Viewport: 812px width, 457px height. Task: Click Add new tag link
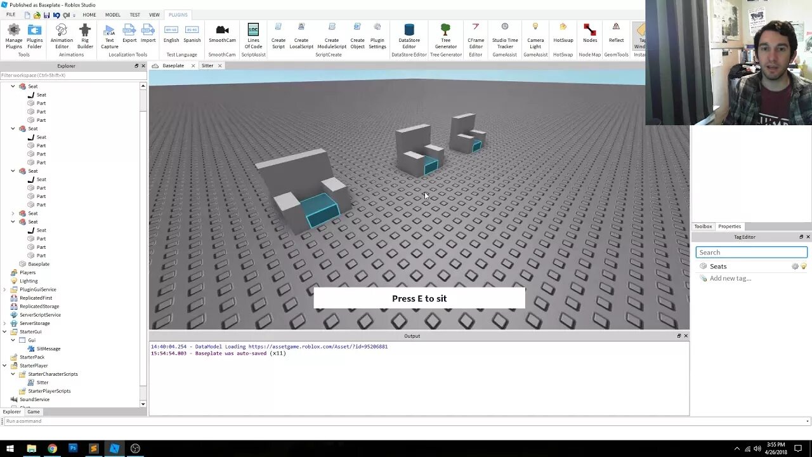[x=730, y=279]
